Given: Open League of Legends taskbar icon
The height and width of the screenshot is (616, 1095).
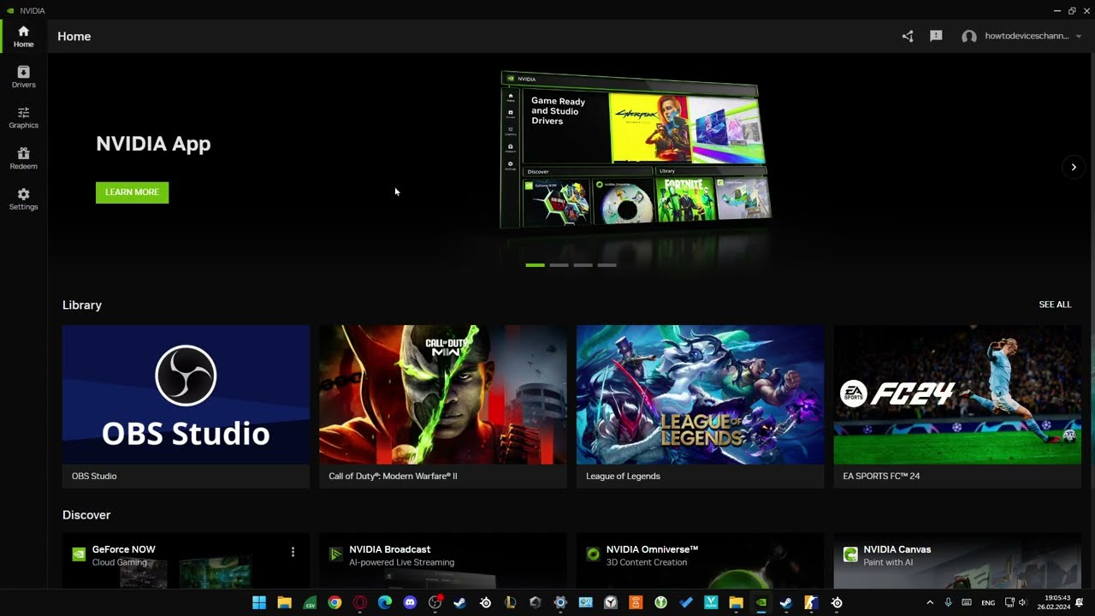Looking at the screenshot, I should point(511,602).
